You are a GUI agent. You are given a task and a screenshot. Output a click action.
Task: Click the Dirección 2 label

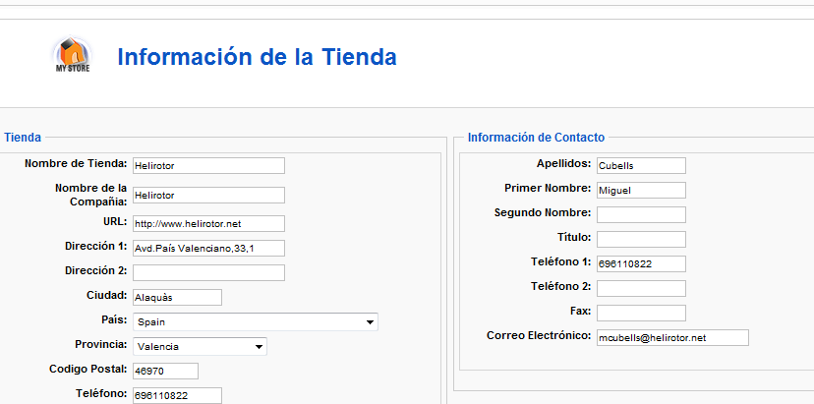[x=96, y=270]
